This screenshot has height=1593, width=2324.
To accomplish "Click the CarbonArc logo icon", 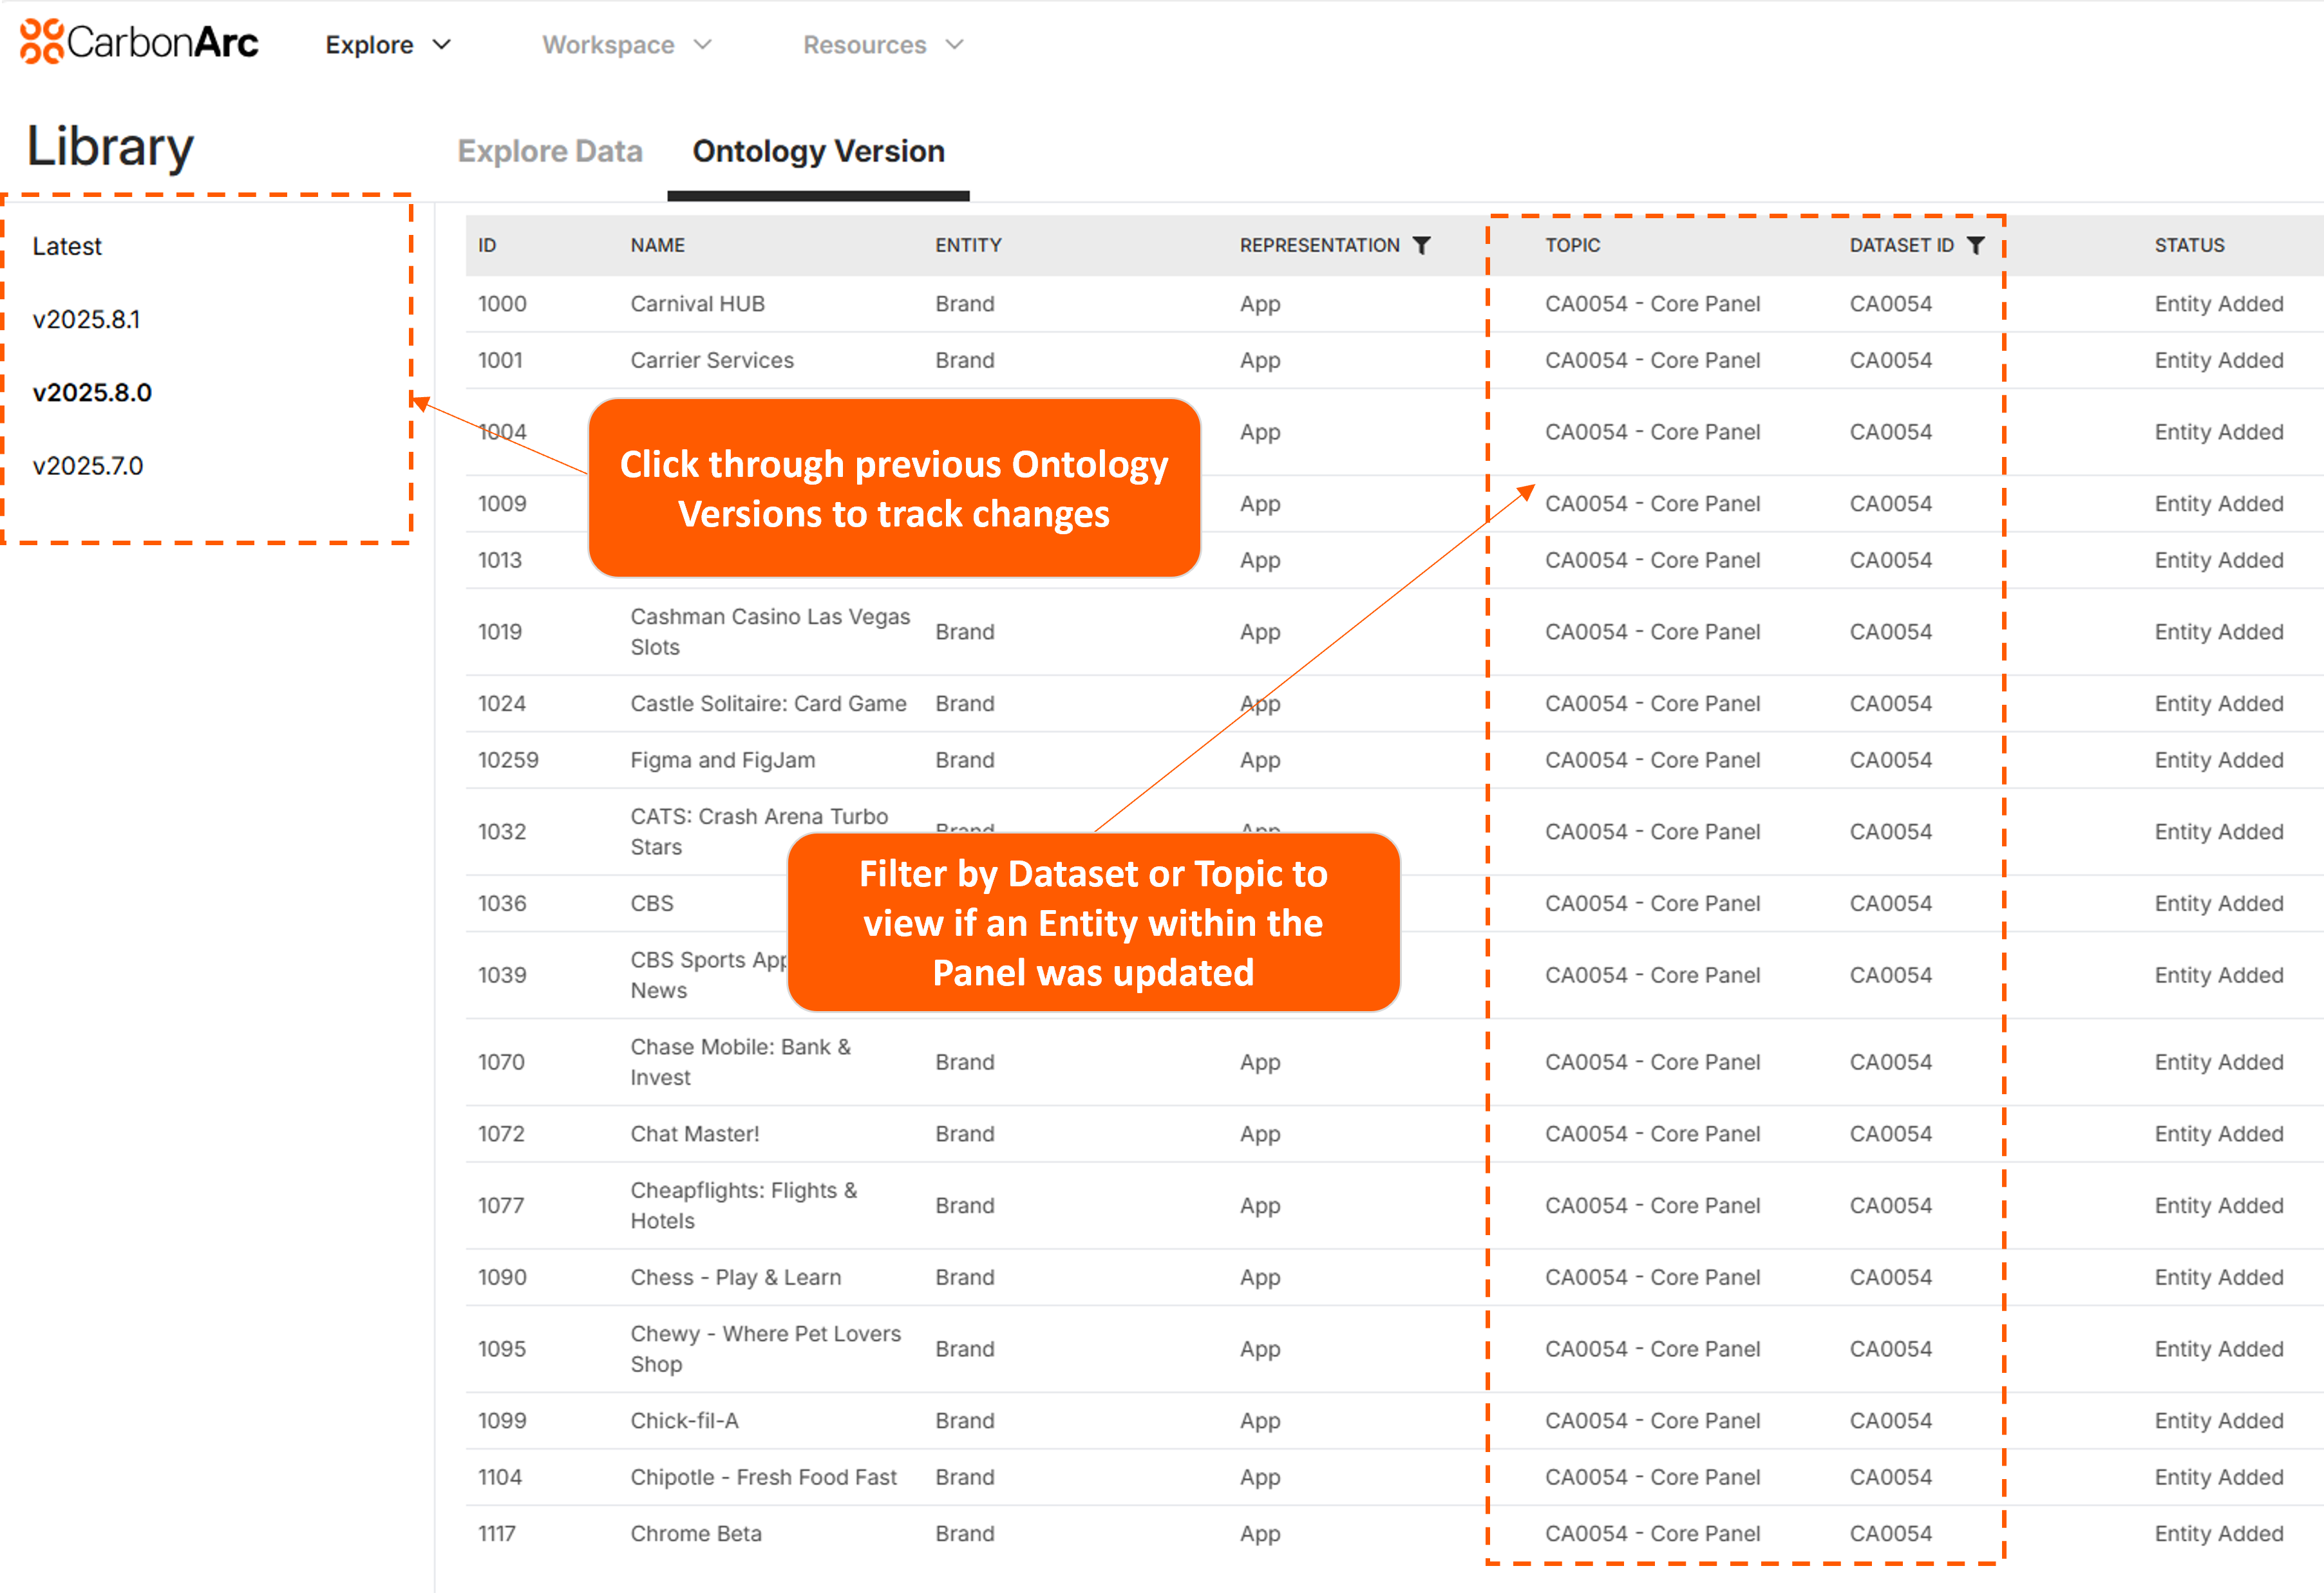I will 42,42.
